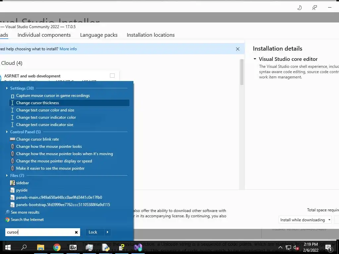Viewport: 339px width, 254px height.
Task: Open Visual Studio Installer taskbar icon
Action: pos(138,247)
